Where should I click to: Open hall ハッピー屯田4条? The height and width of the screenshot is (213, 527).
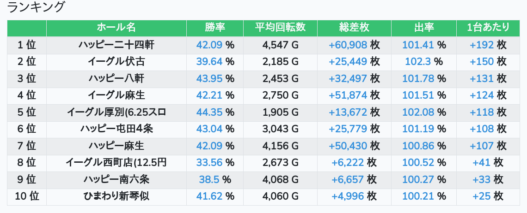click(x=116, y=129)
